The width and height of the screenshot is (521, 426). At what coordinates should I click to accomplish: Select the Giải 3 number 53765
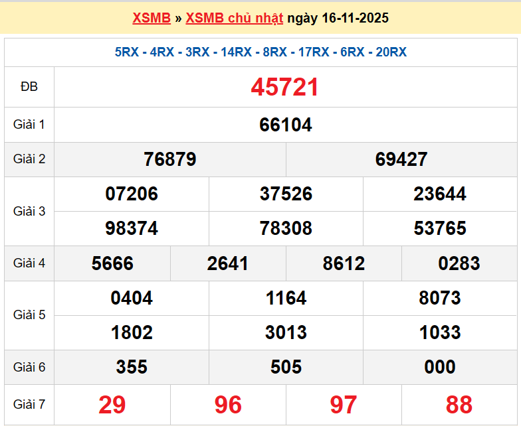[x=440, y=228]
